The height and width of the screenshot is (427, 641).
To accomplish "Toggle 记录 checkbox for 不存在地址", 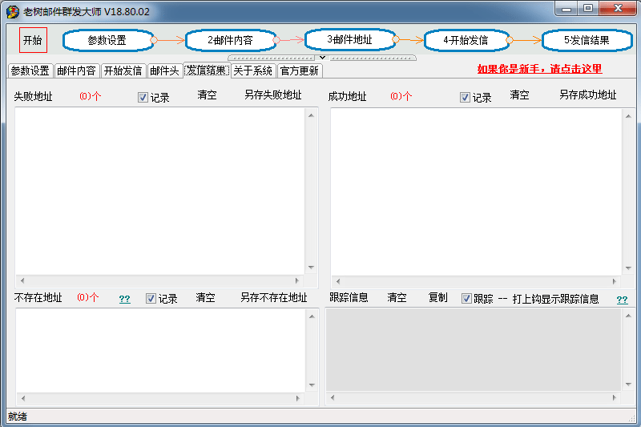I will 151,299.
